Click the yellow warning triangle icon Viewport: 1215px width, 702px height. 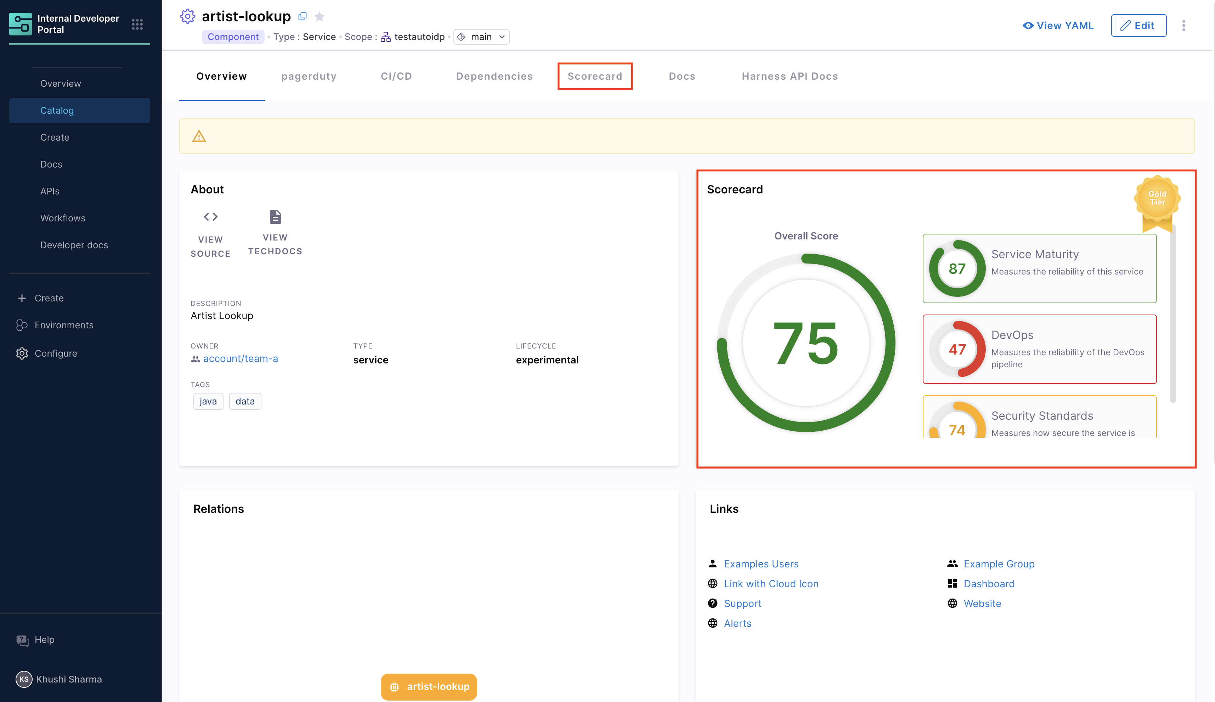pos(199,136)
